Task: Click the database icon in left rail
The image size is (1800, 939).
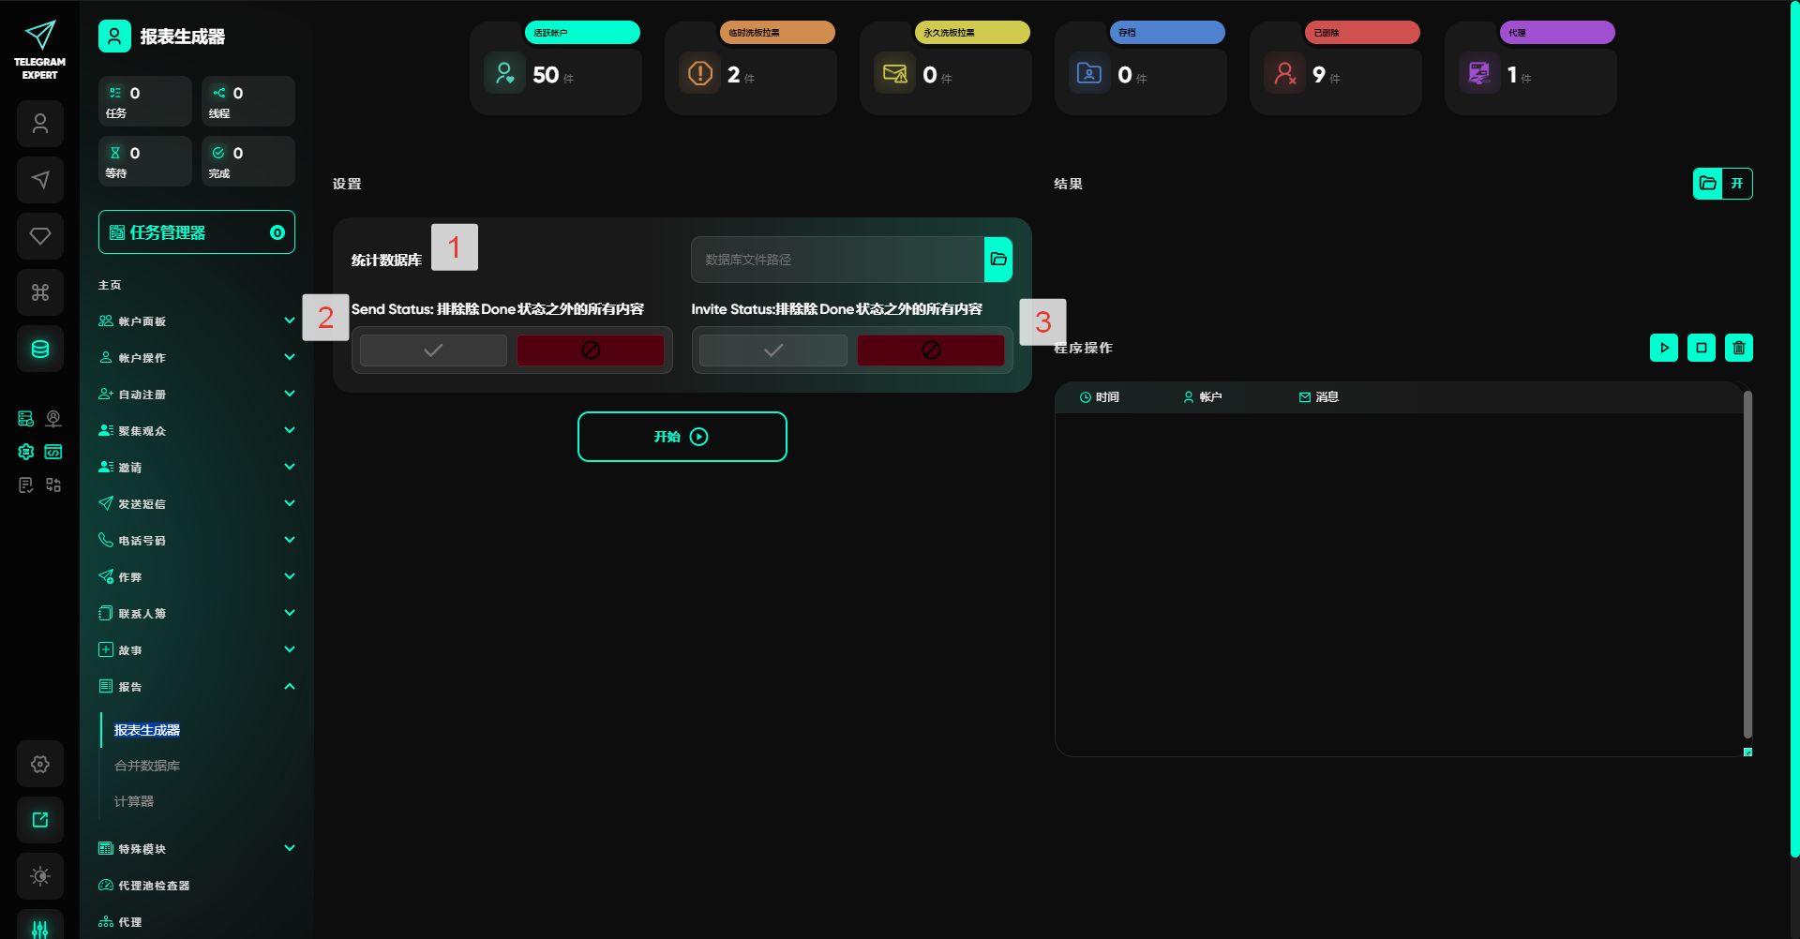Action: pos(40,349)
